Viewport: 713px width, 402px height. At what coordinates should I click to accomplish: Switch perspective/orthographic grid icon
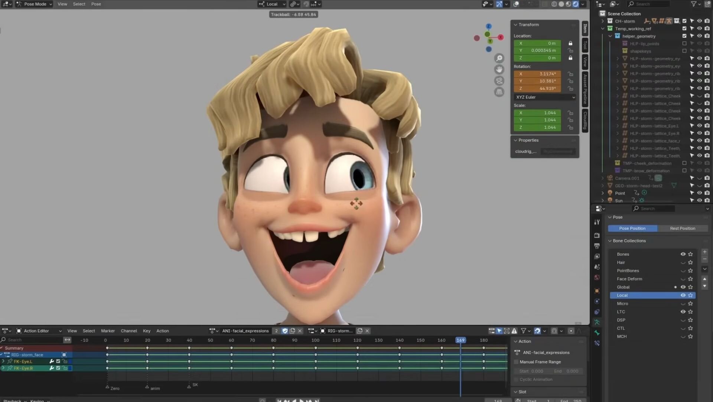(x=499, y=92)
